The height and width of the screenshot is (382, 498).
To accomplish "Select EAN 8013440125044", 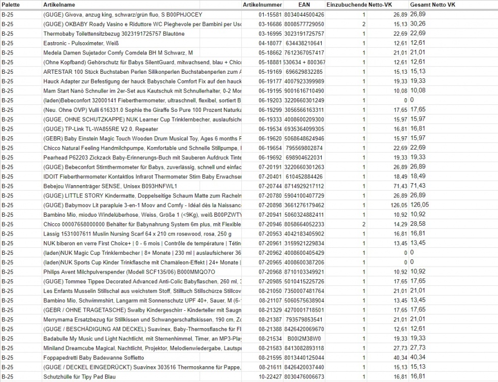I will [x=304, y=358].
